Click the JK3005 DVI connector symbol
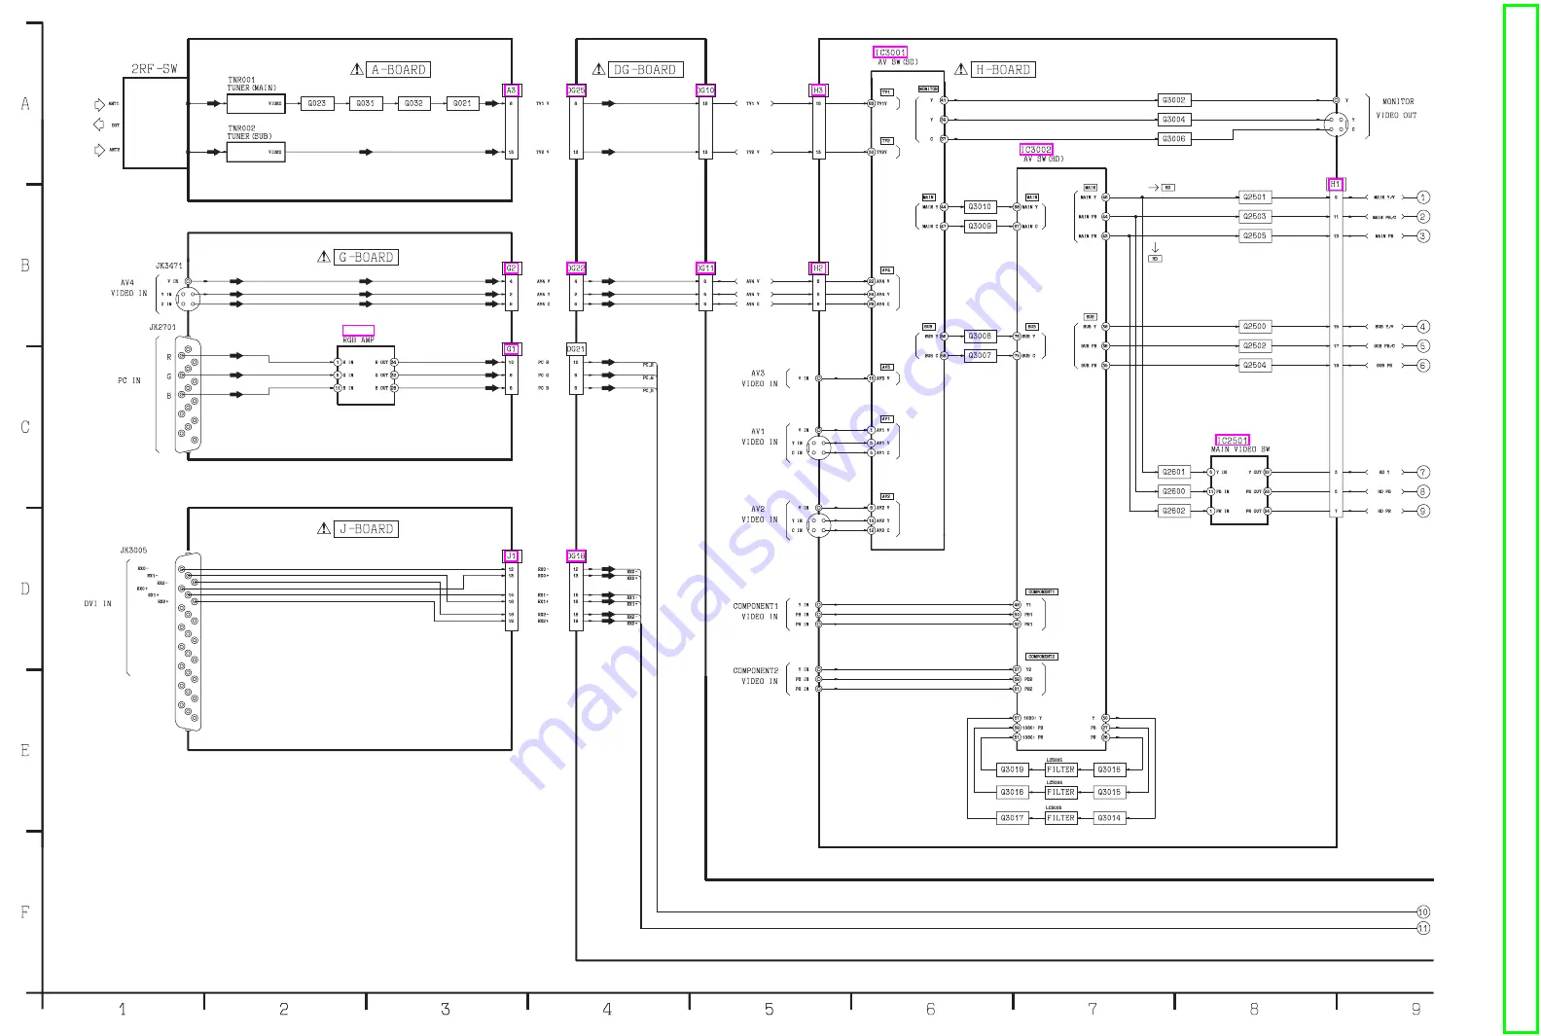Screen dimensions: 1541x1036 (x=189, y=642)
